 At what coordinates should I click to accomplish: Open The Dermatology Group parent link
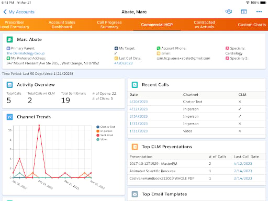pos(26,53)
